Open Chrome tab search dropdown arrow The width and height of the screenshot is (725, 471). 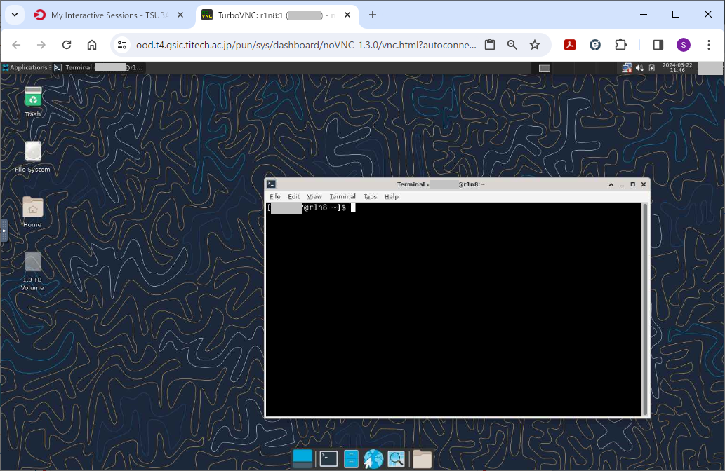15,15
